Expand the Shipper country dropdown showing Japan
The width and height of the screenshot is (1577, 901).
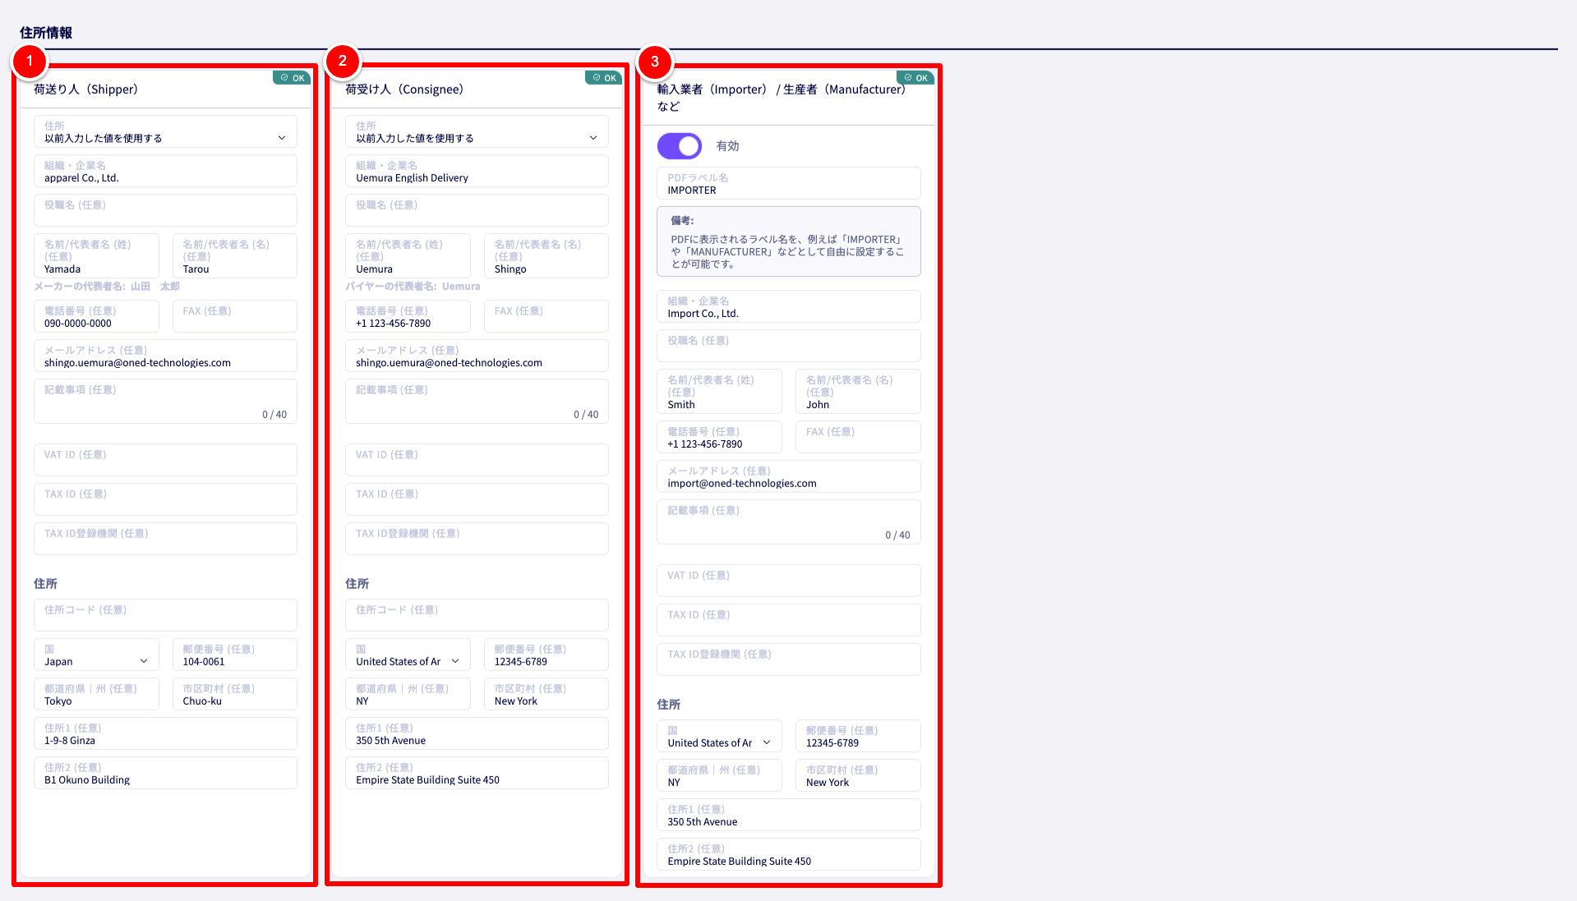click(96, 655)
